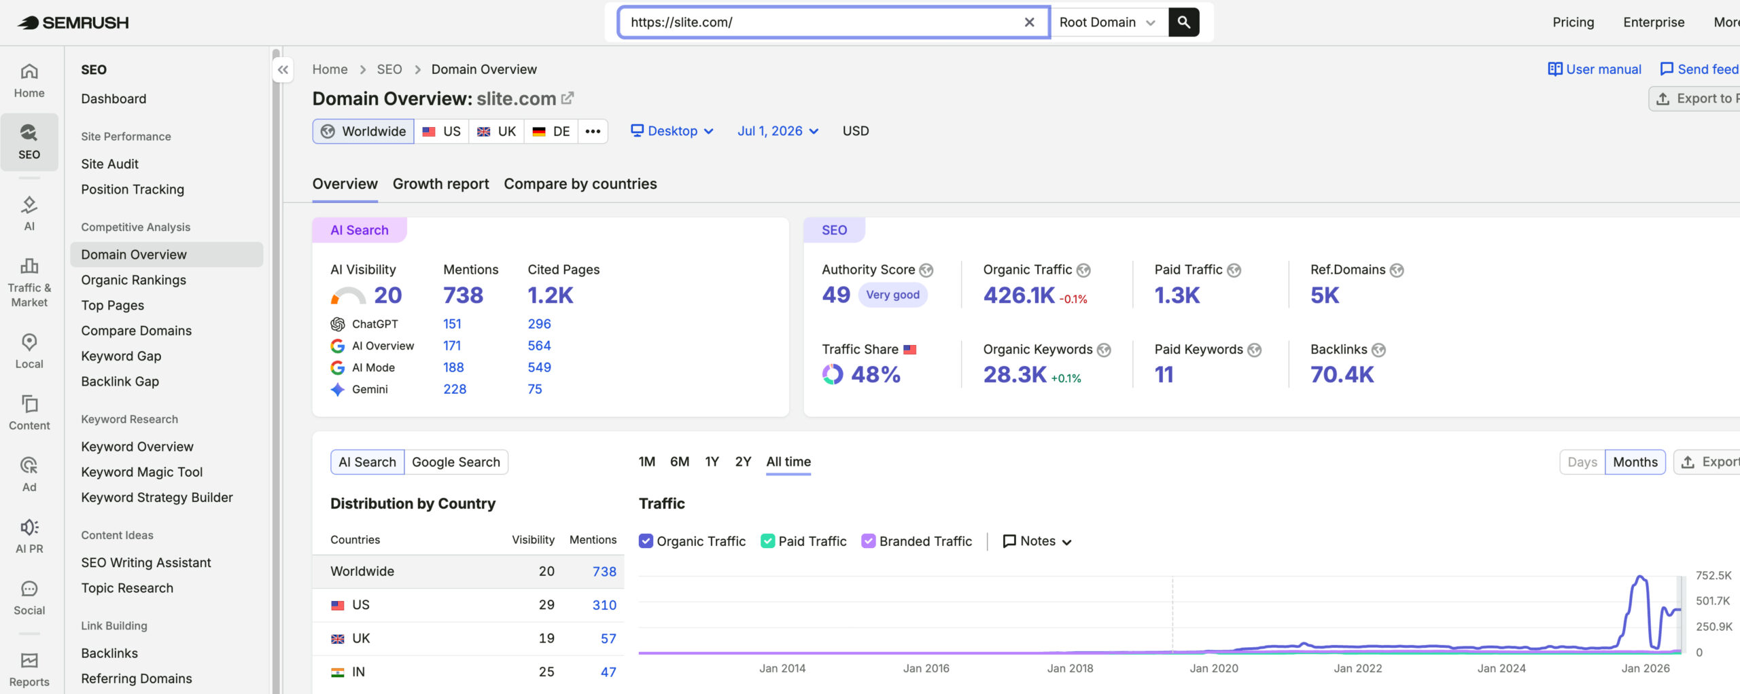Click Home breadcrumb link
Image resolution: width=1740 pixels, height=694 pixels.
pyautogui.click(x=330, y=69)
